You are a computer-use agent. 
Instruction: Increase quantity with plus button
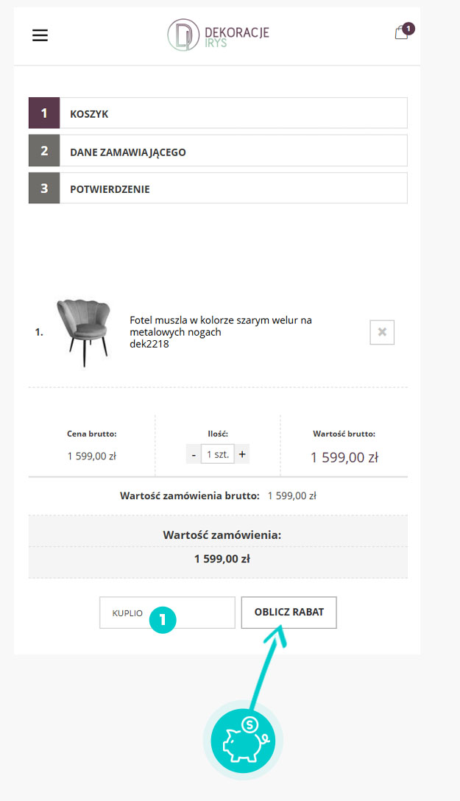click(242, 454)
